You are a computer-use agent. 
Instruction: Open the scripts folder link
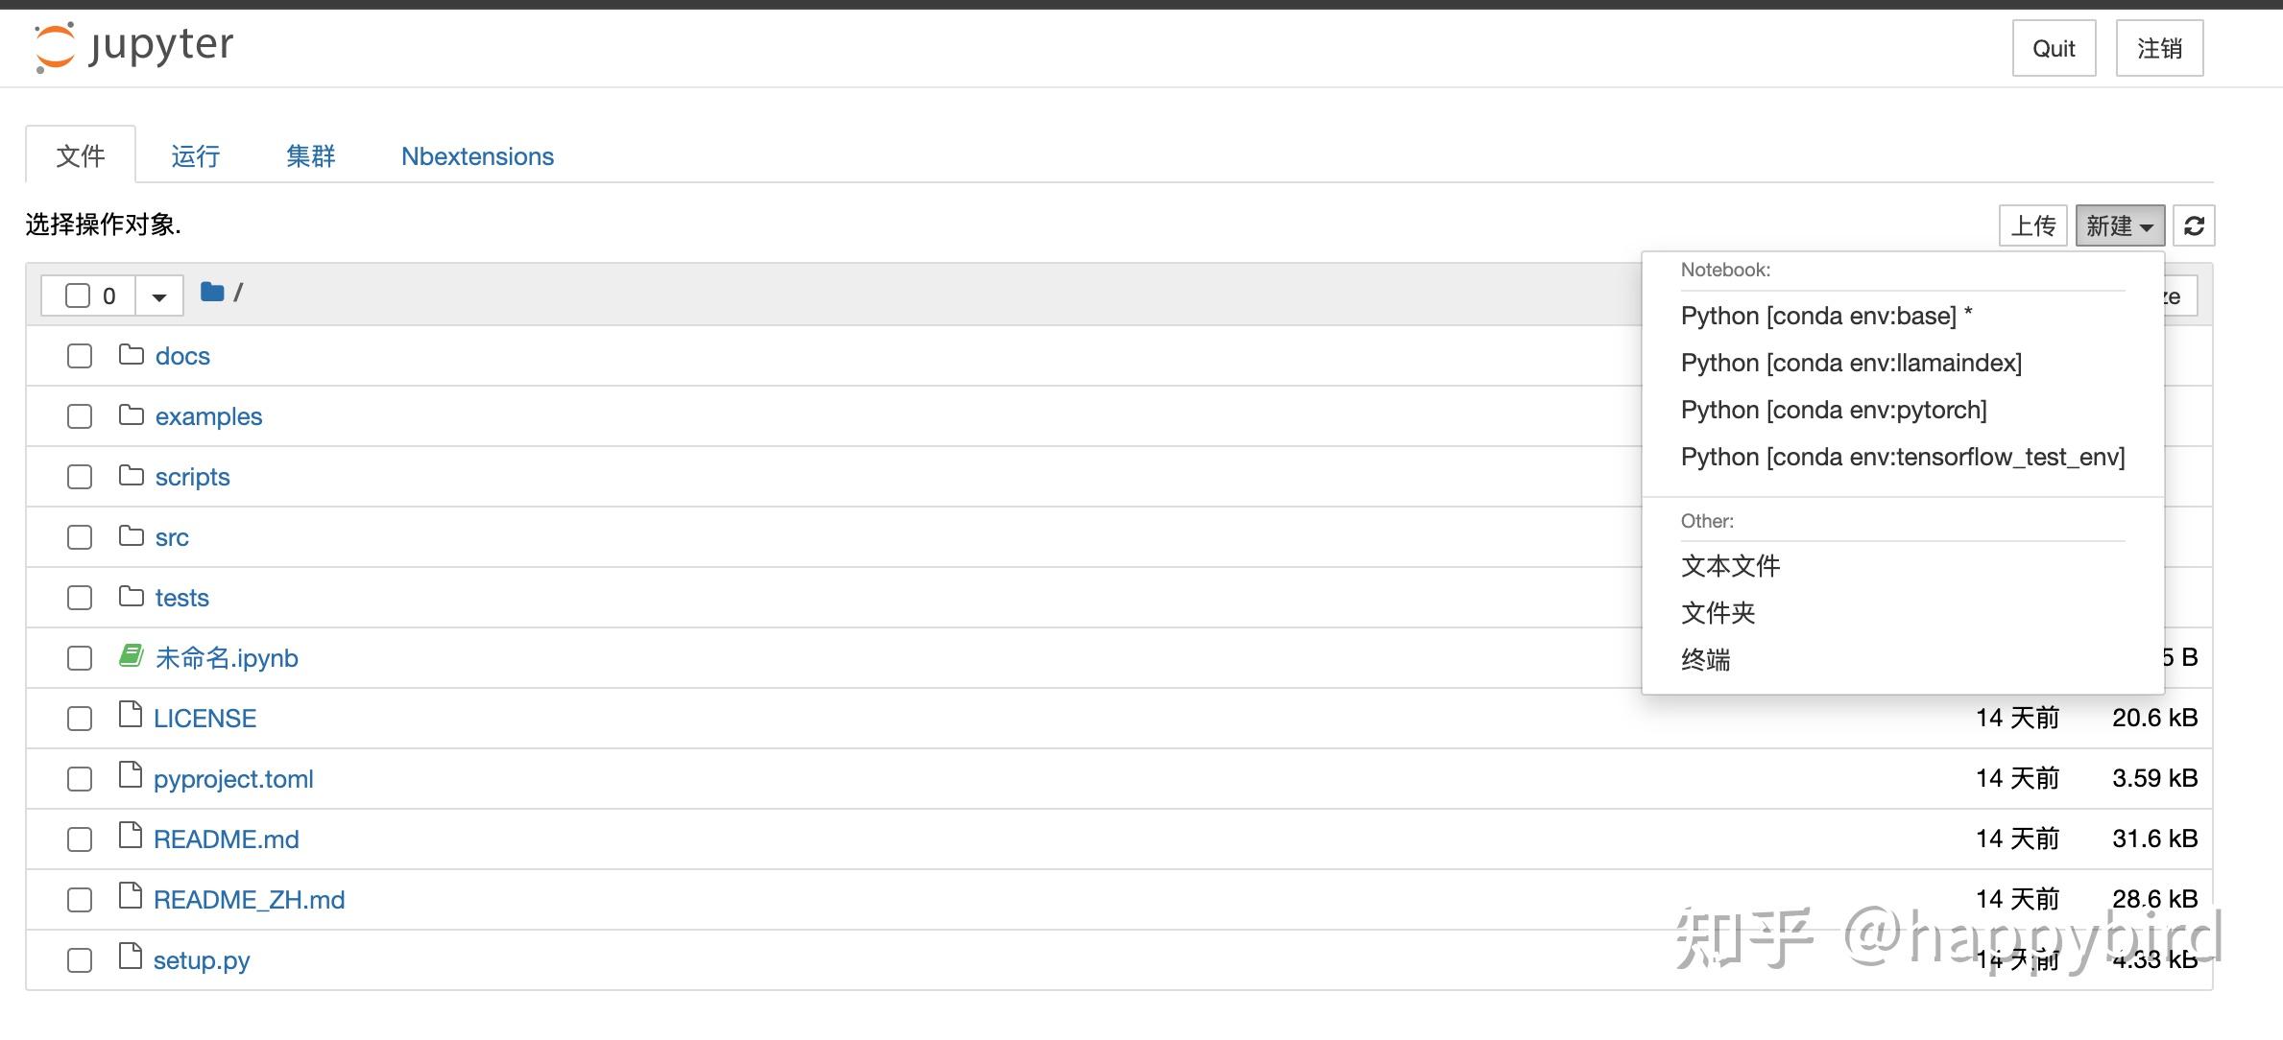(x=192, y=476)
